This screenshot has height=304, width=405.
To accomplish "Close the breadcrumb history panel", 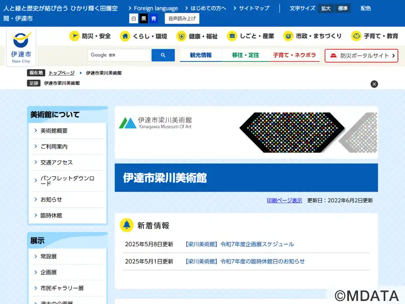I will [374, 84].
